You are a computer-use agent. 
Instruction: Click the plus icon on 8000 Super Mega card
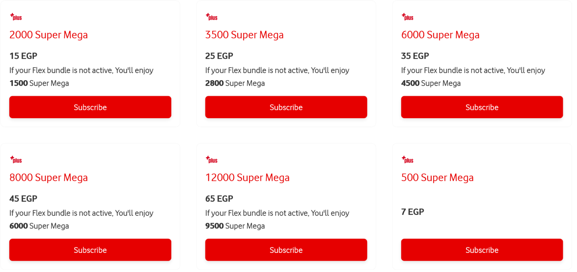pyautogui.click(x=16, y=159)
